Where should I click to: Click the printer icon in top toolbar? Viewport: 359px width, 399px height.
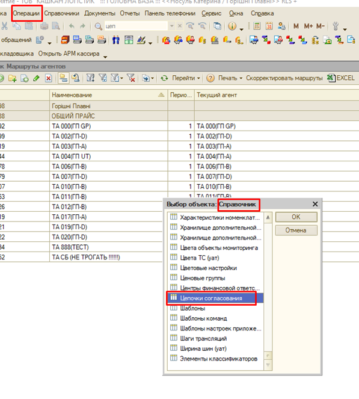pos(44,26)
